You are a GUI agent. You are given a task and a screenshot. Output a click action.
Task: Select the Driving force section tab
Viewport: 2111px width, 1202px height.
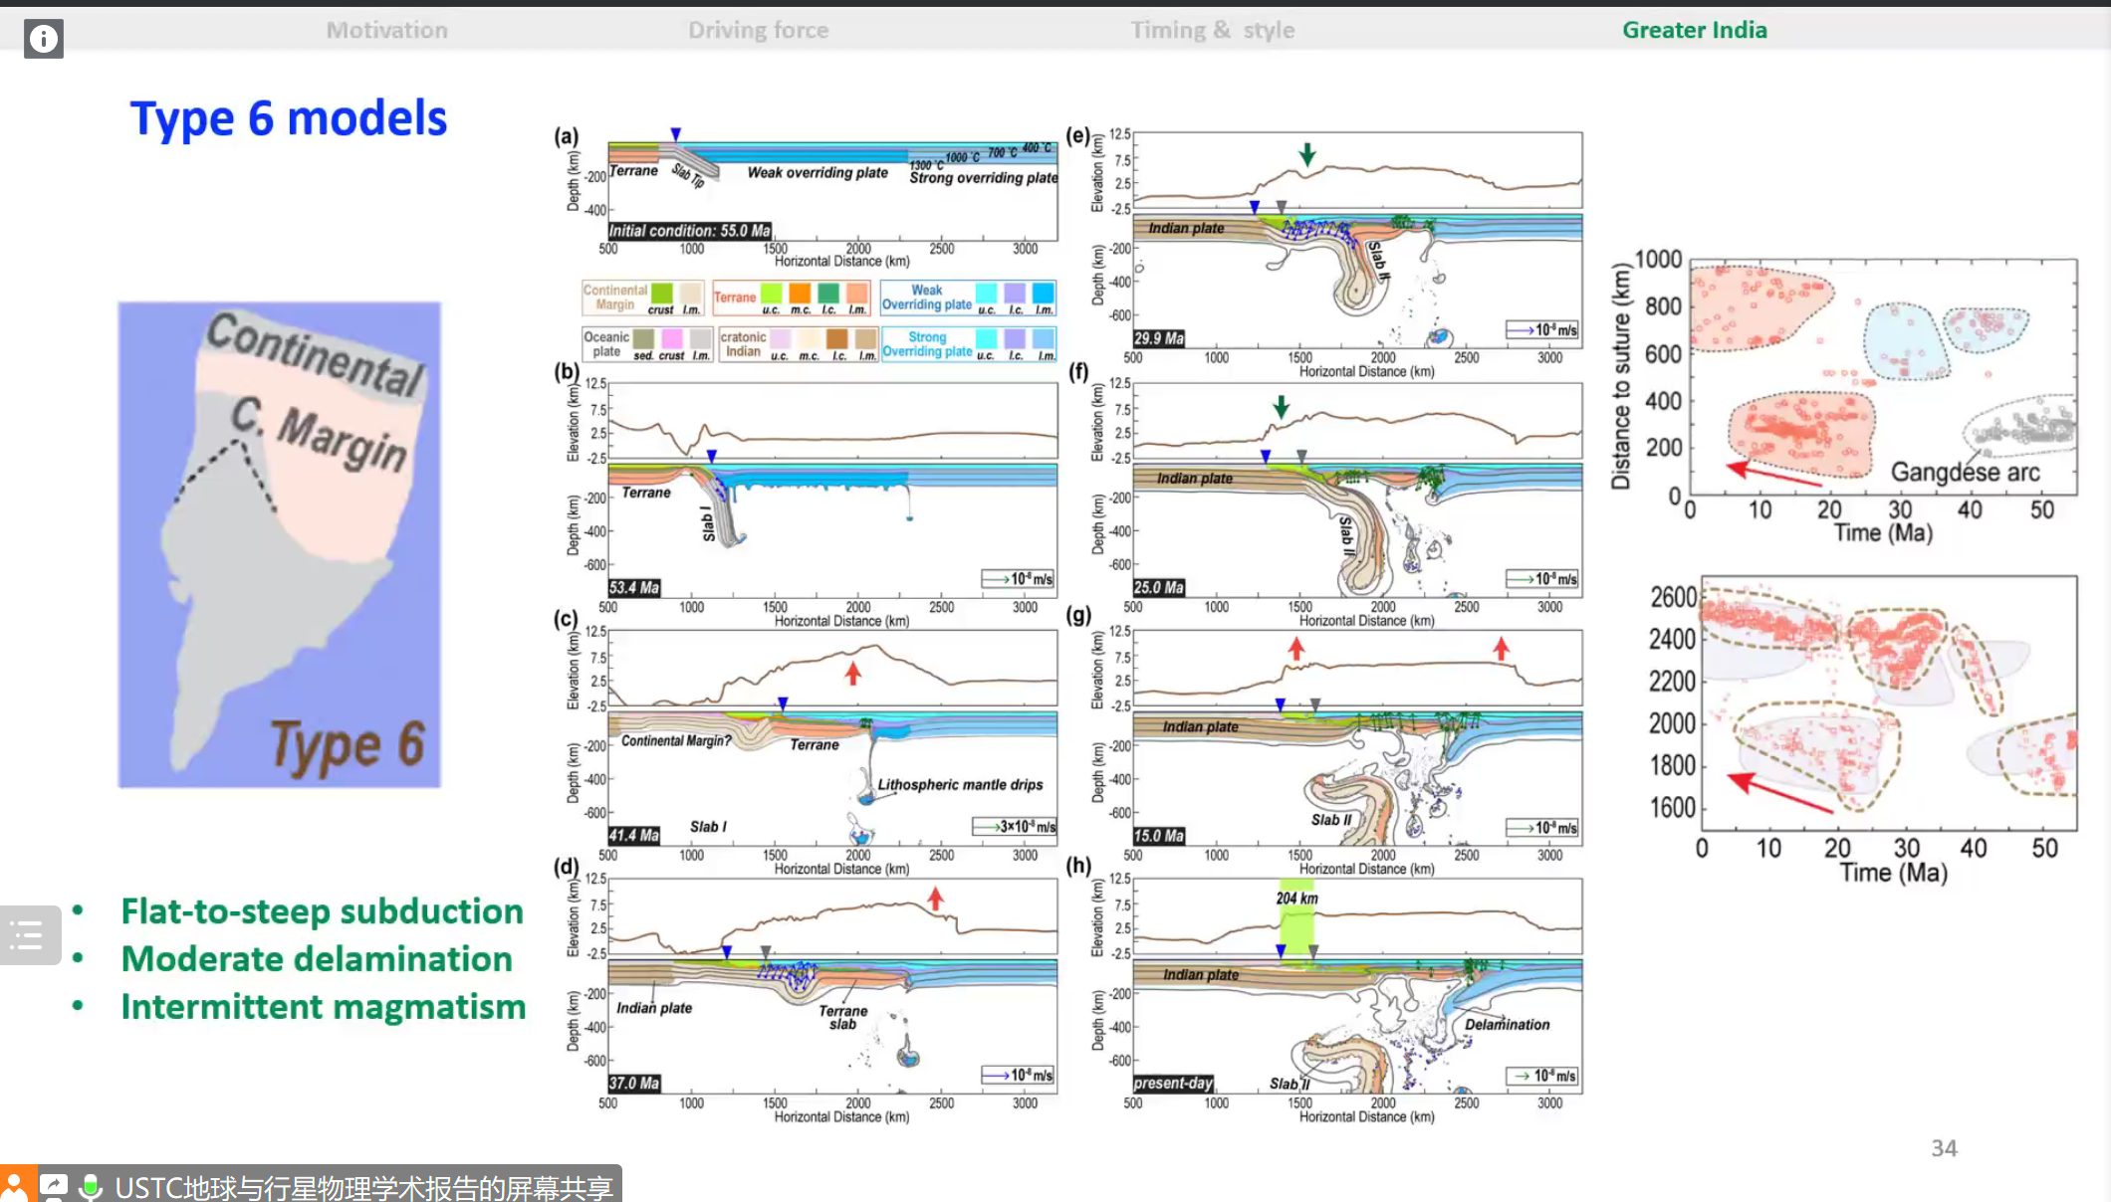pos(759,30)
